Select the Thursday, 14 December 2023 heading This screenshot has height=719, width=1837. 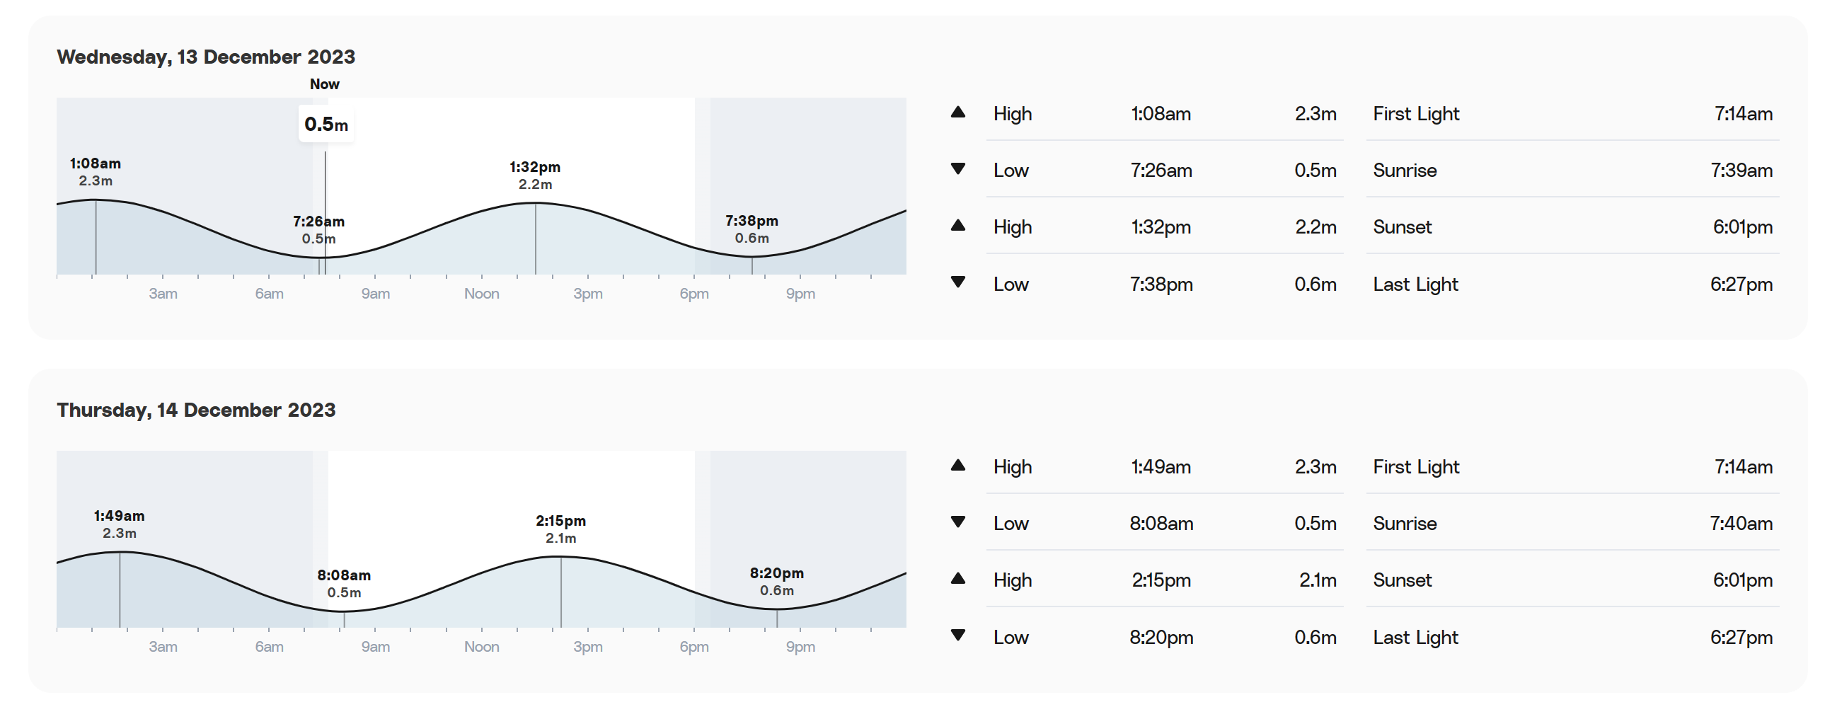coord(196,410)
